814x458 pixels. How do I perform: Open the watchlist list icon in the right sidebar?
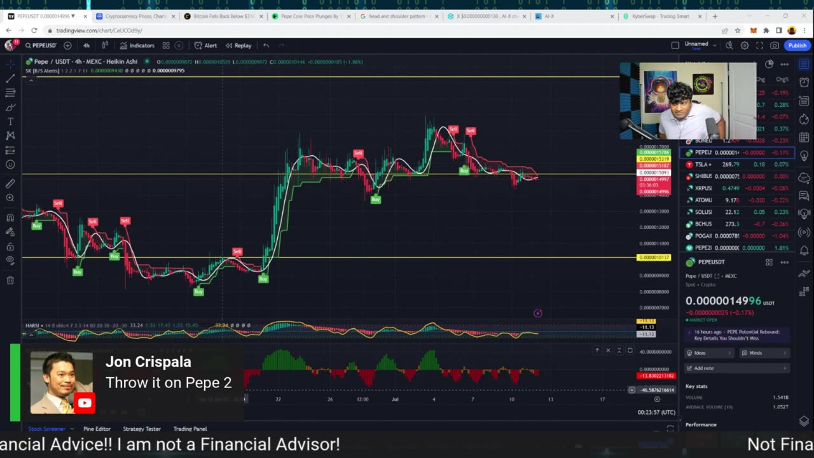point(804,64)
